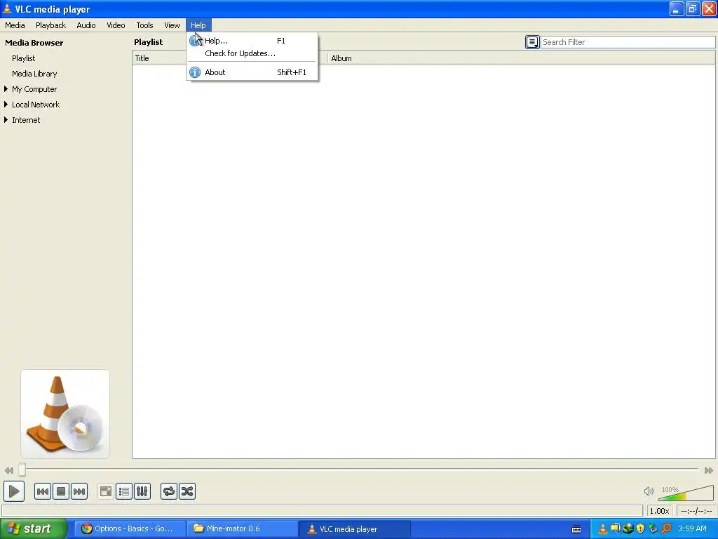718x539 pixels.
Task: Click the VLC cone title bar icon
Action: (7, 8)
